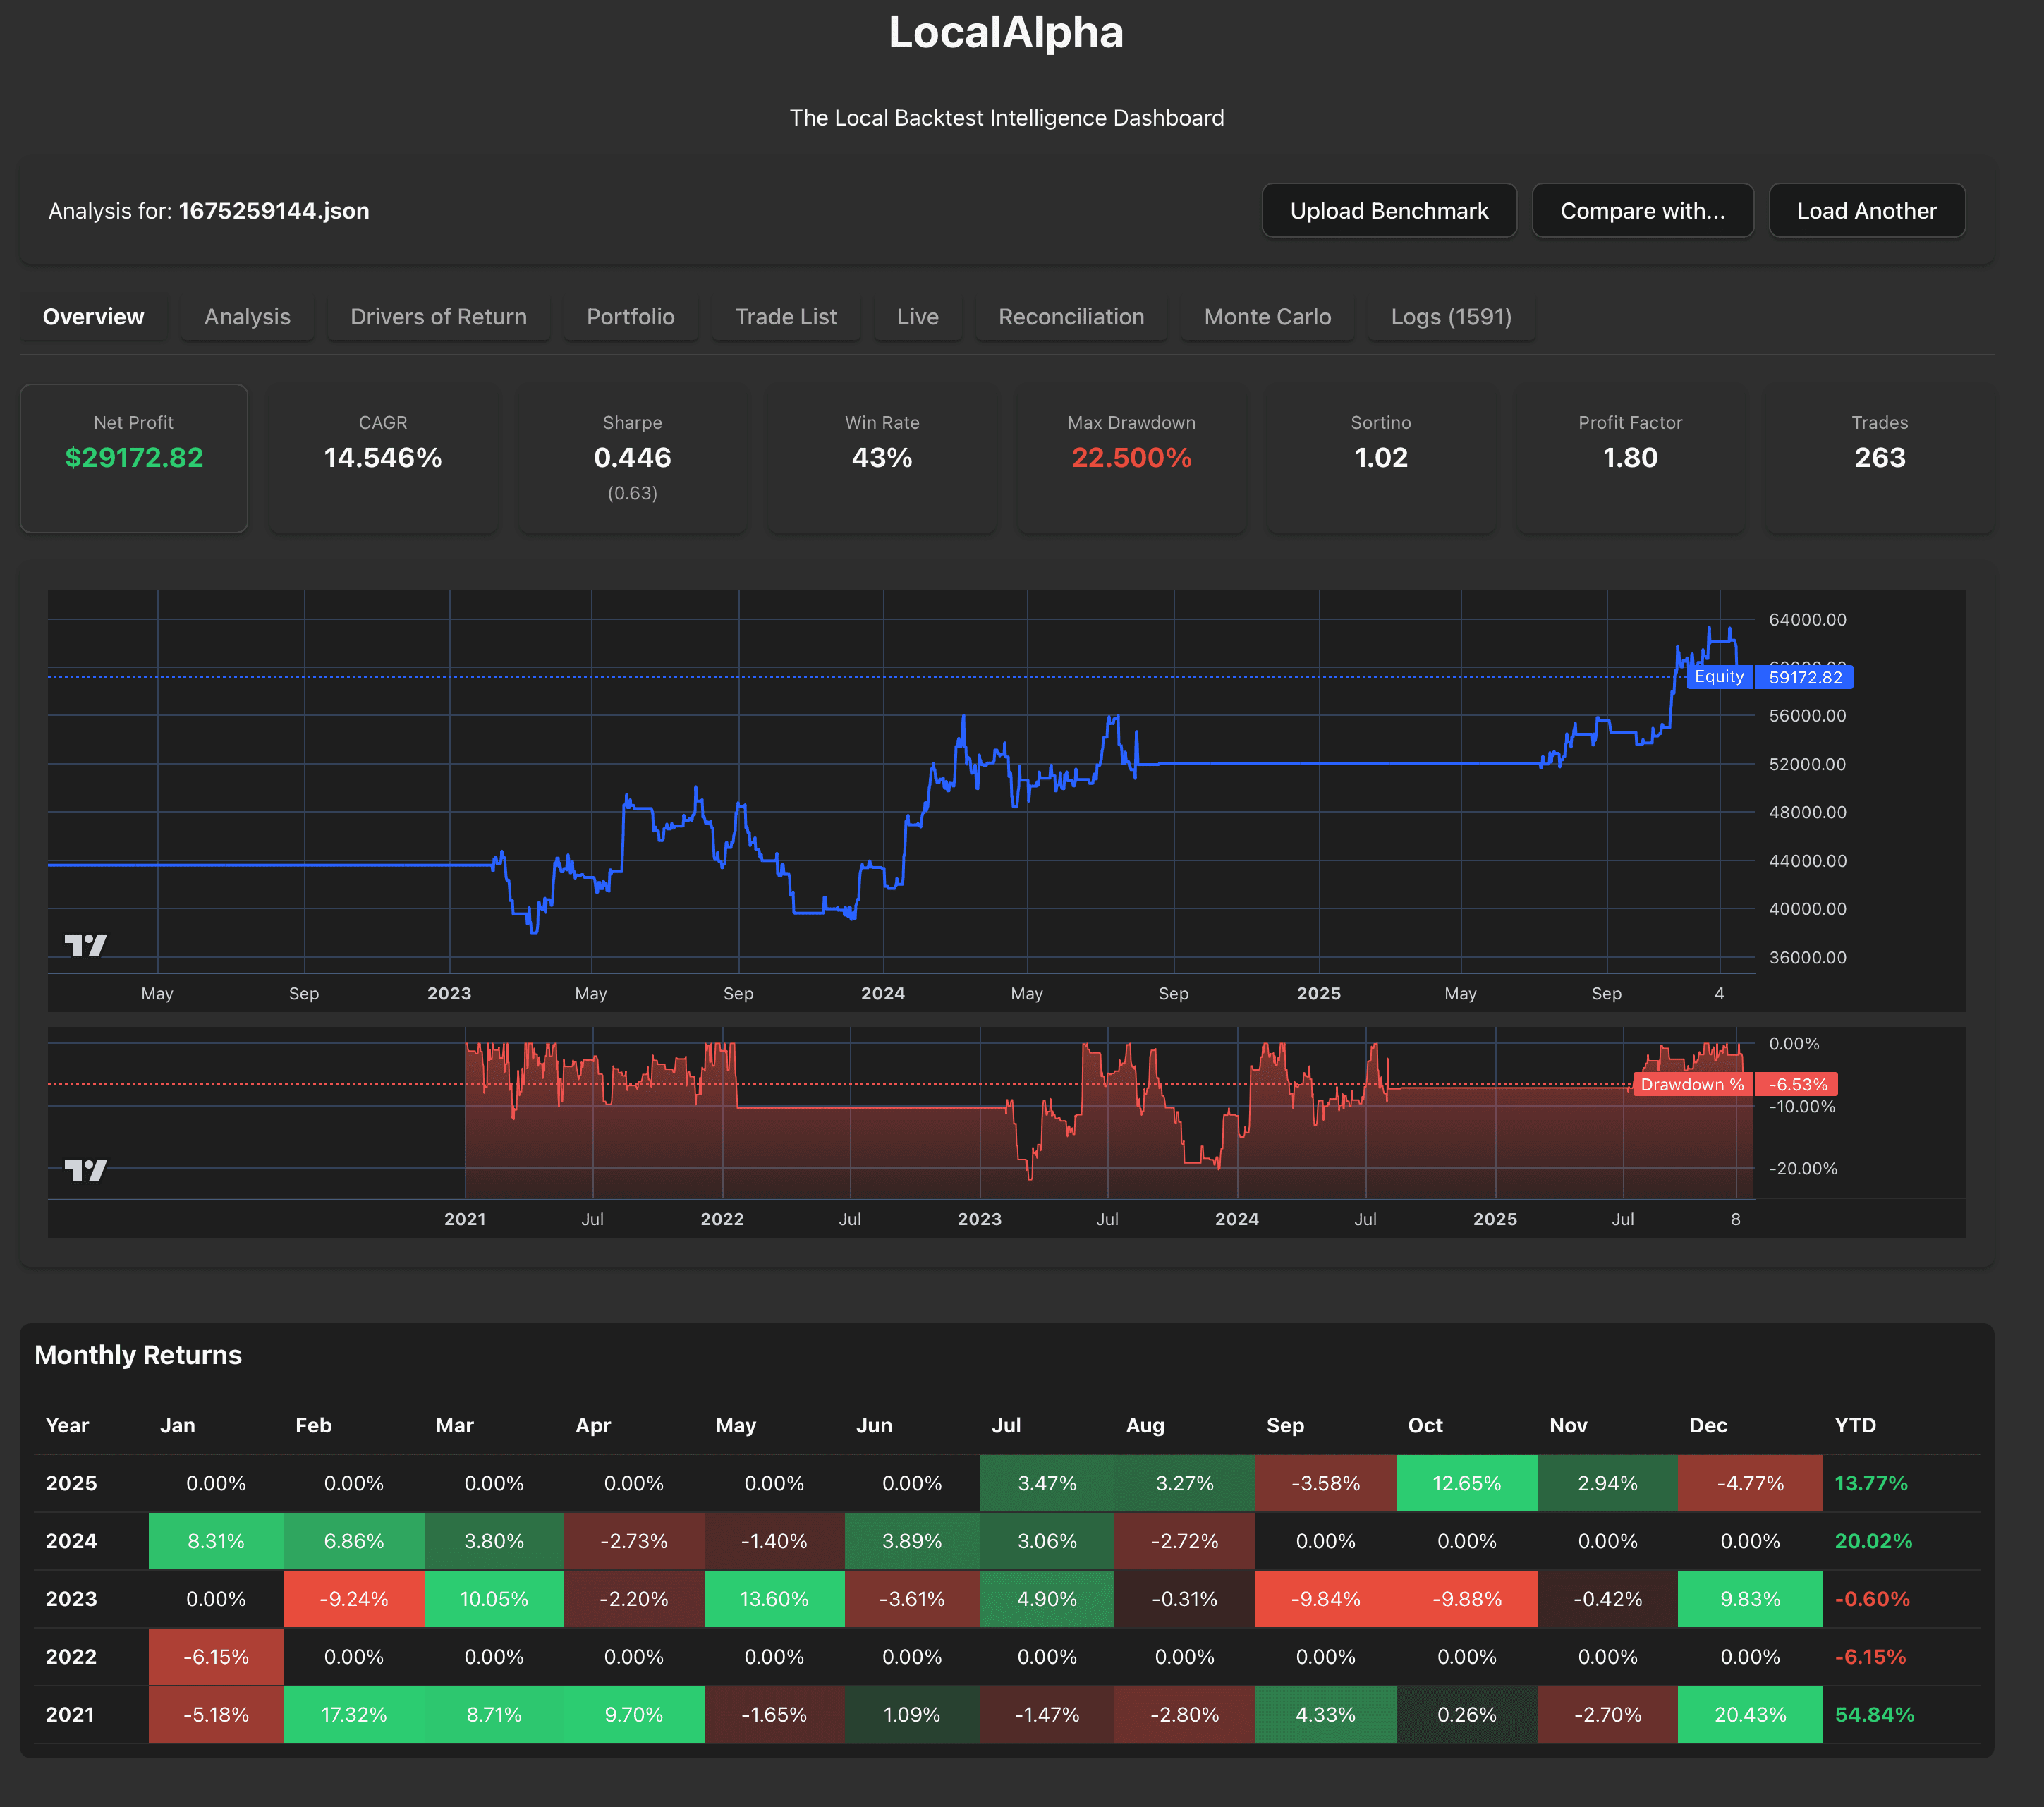The image size is (2044, 1807).
Task: Click the 2021 YTD value of 54.84%
Action: coord(1874,1714)
